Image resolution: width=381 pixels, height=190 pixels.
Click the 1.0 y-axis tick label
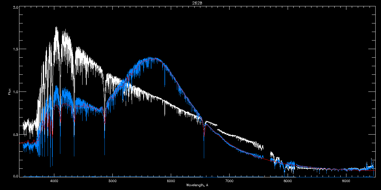tap(15, 92)
